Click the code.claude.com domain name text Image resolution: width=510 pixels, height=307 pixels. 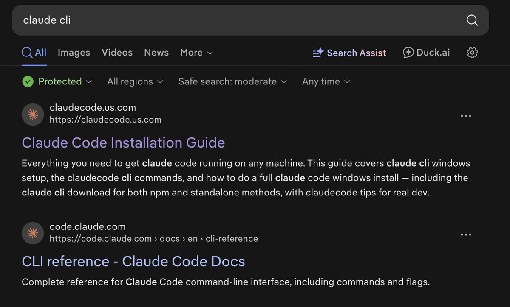tap(88, 226)
